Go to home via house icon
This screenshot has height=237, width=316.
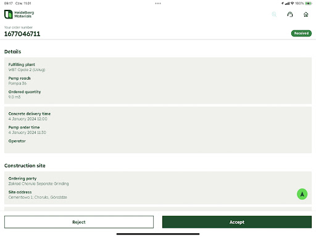click(x=306, y=14)
